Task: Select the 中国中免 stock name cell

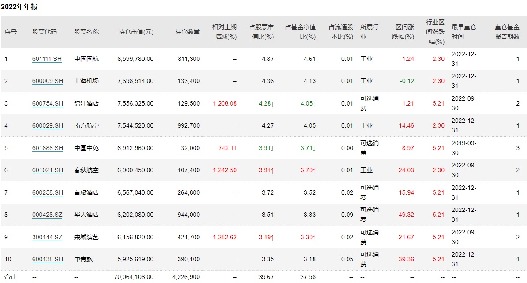Action: 86,148
